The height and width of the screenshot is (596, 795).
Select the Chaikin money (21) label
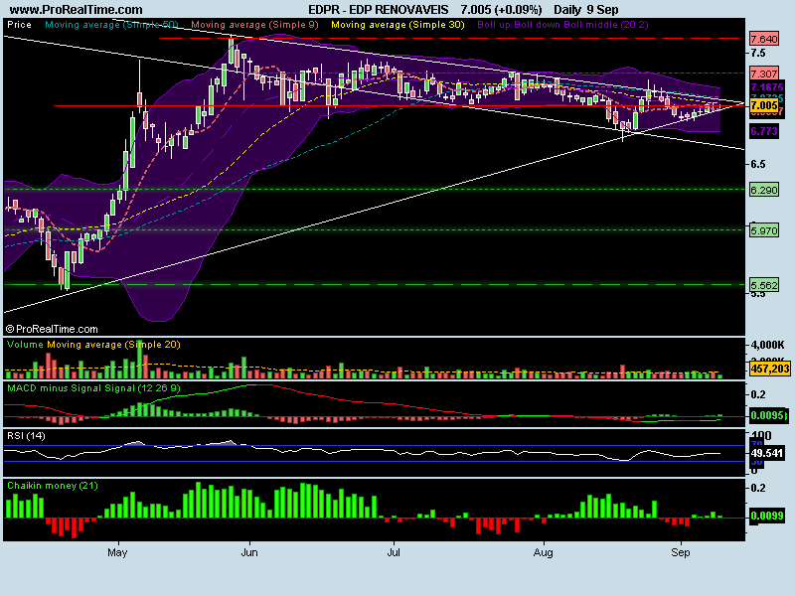53,486
